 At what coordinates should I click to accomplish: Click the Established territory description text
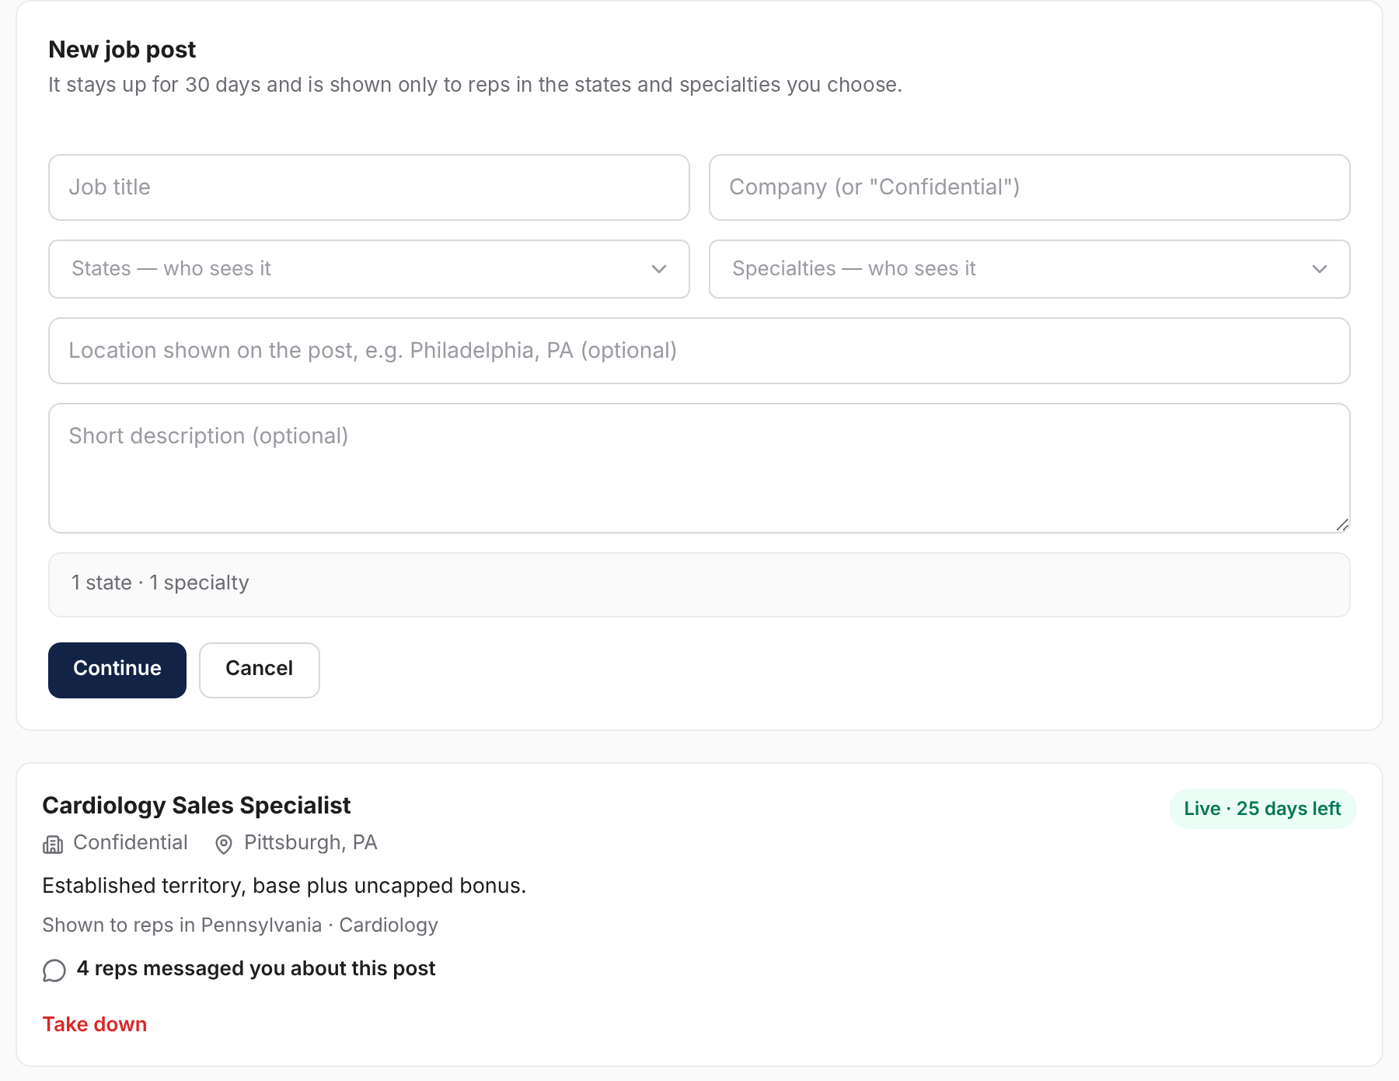[284, 886]
